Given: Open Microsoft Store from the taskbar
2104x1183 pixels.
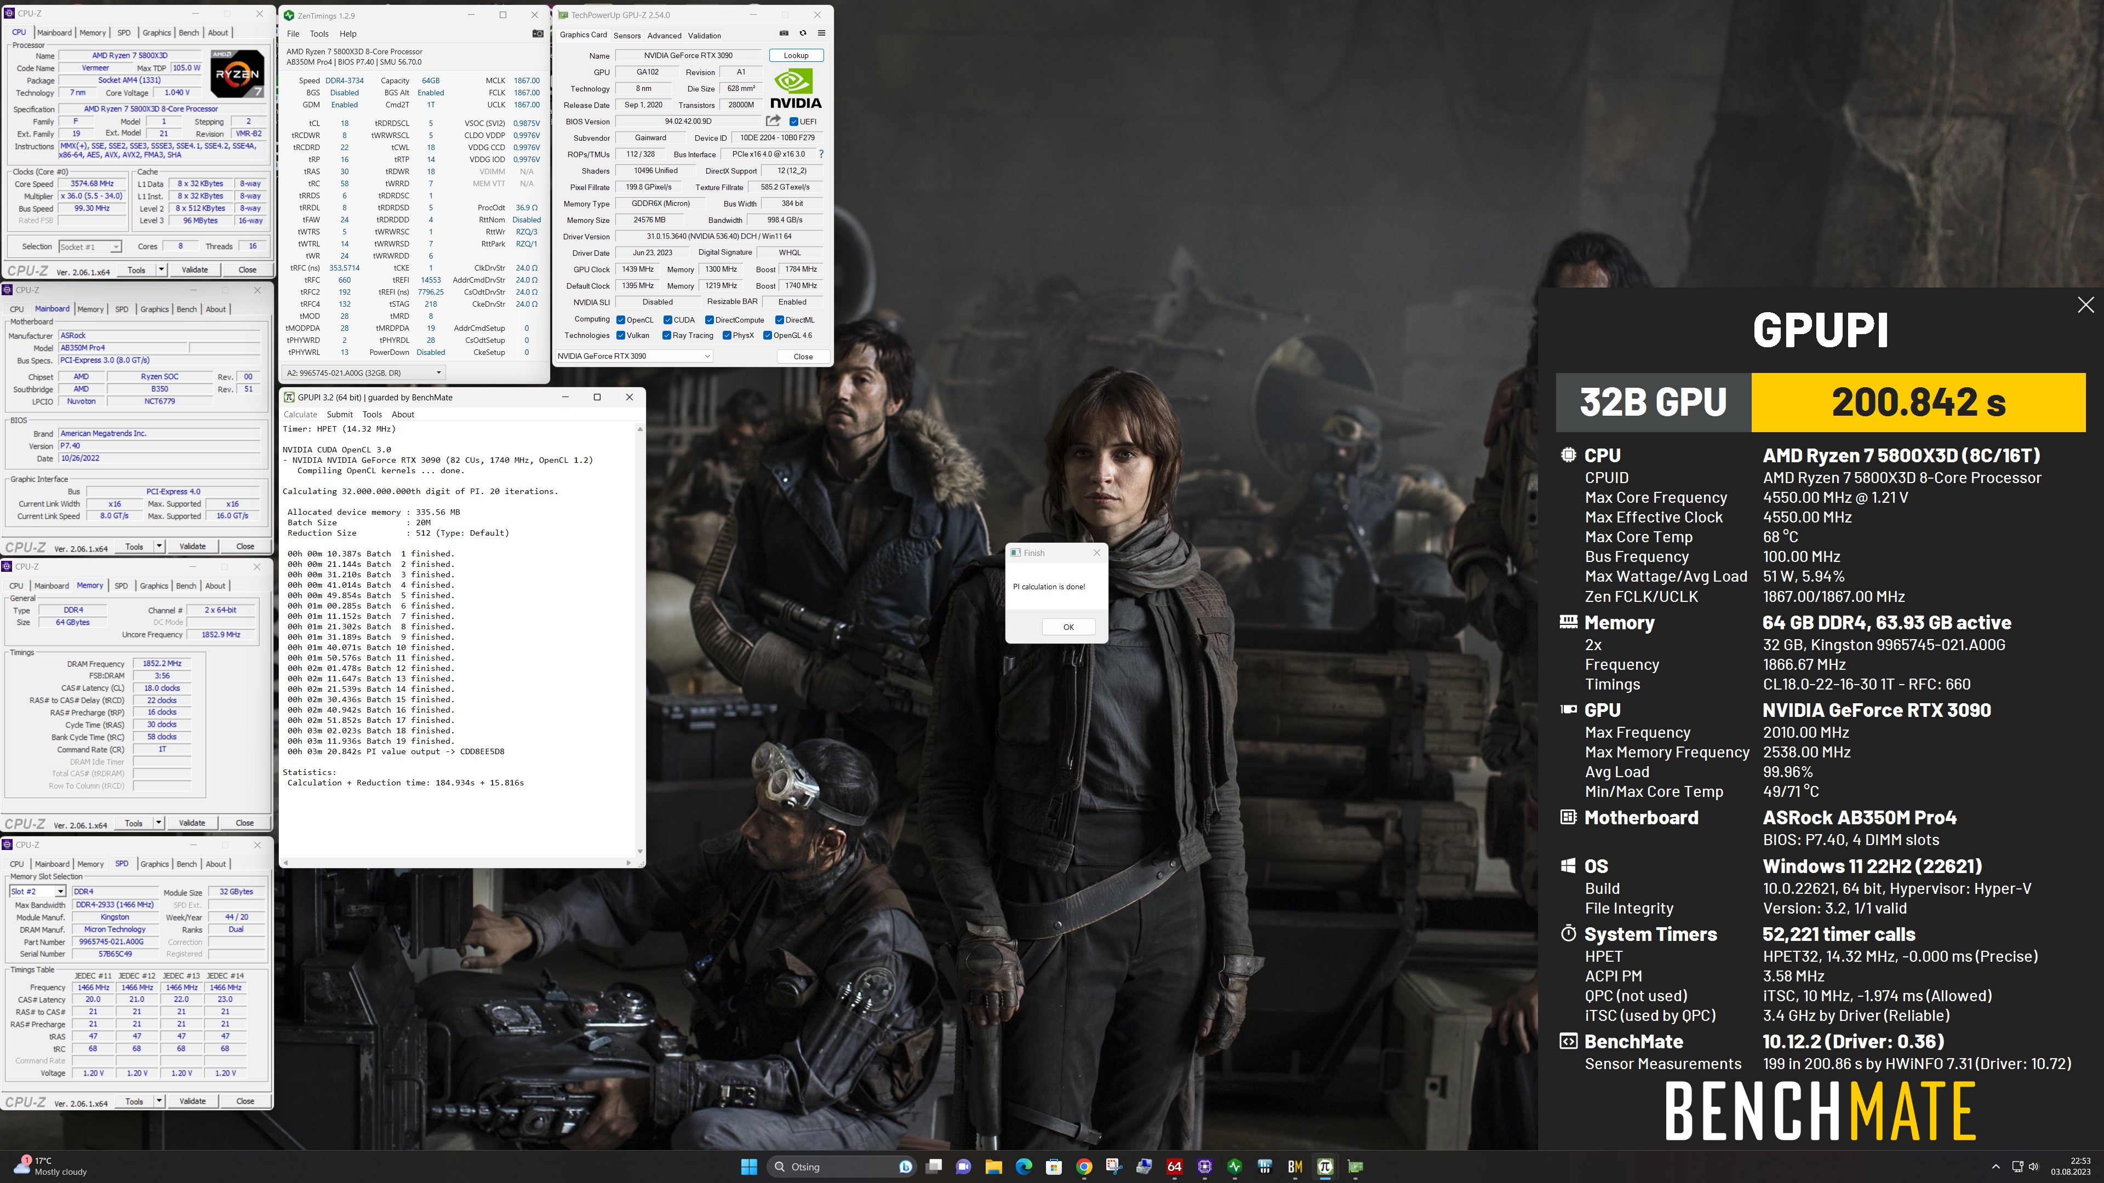Looking at the screenshot, I should tap(1054, 1166).
